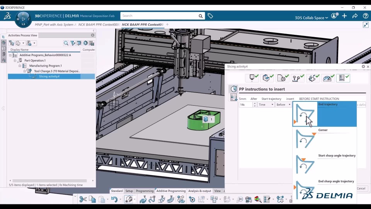The image size is (371, 209).
Task: Click the 14s value field
Action: (x=246, y=104)
